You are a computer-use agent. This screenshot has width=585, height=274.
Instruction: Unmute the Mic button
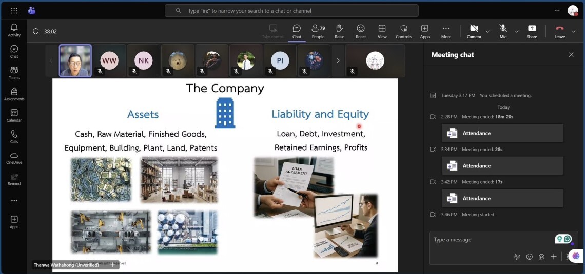click(x=503, y=31)
